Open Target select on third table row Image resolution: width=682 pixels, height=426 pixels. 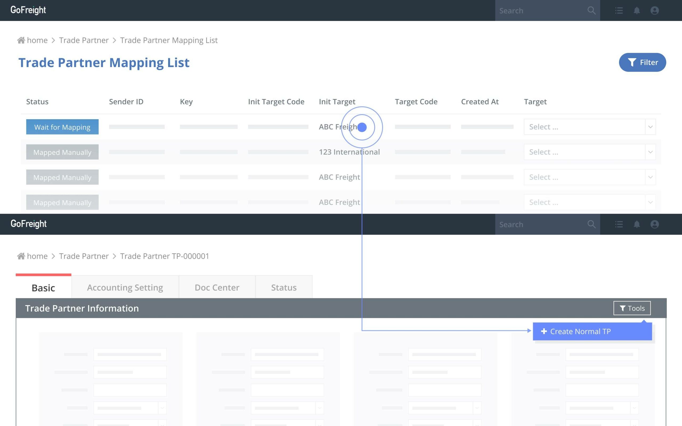590,177
